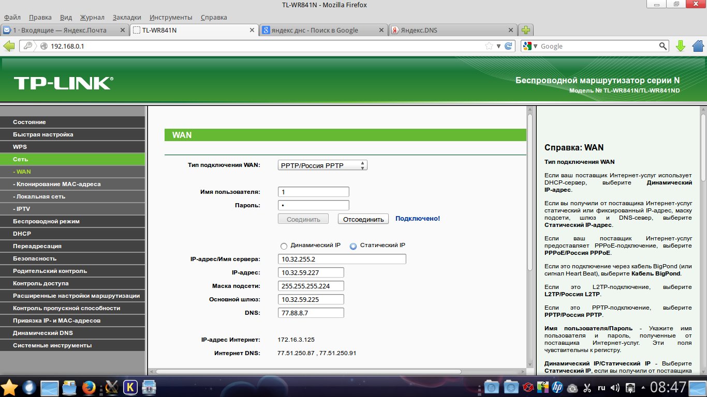Open the Google search engine selector
707x397 pixels.
[x=531, y=46]
